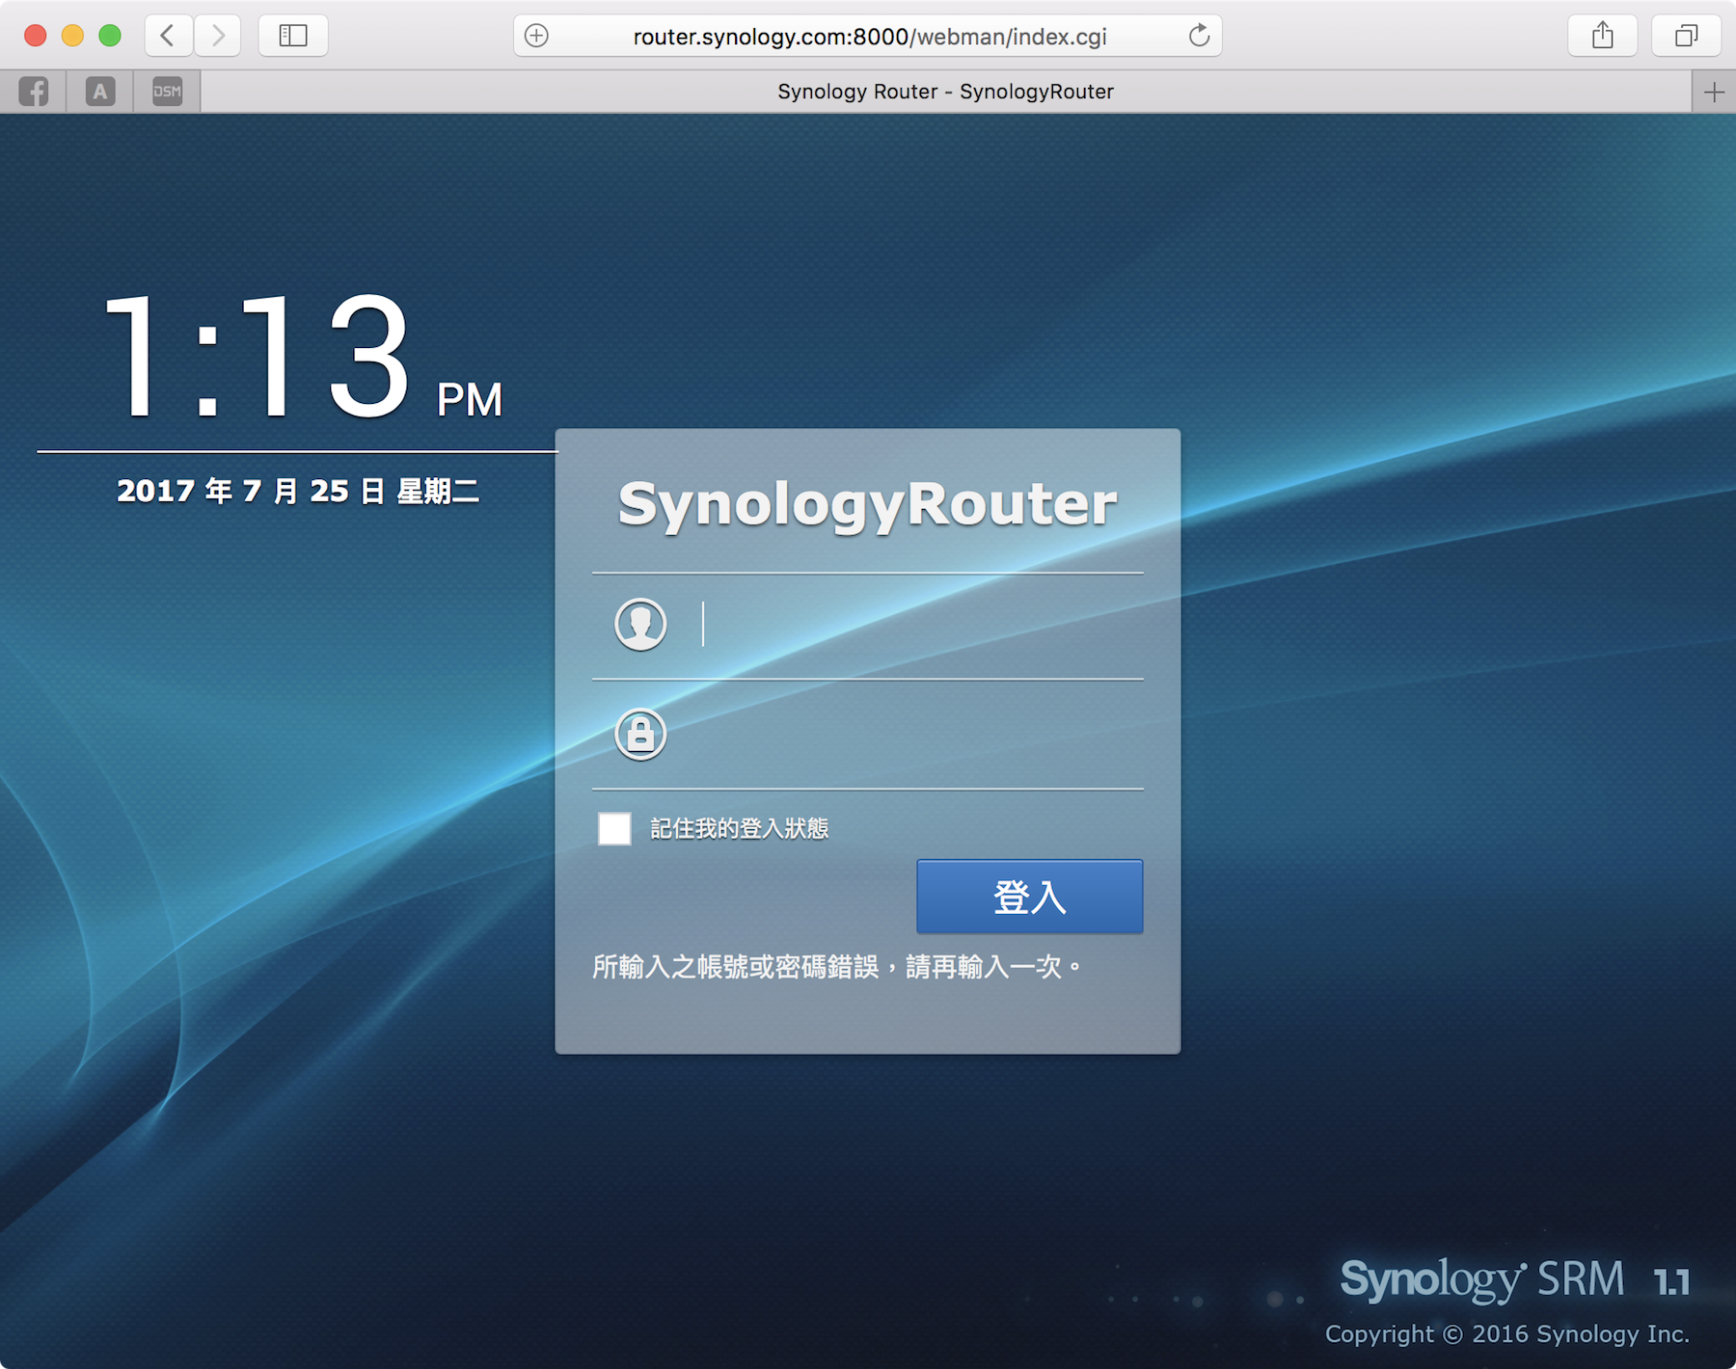Reload the router login page
Screen dimensions: 1736x1369
(1199, 36)
